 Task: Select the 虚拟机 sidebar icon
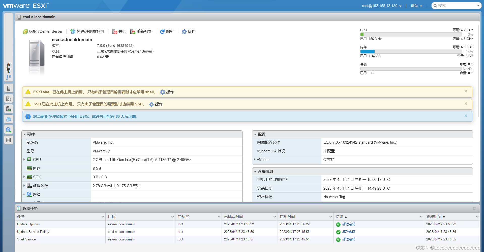pos(9,119)
